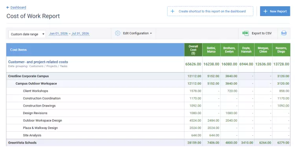Viewport: 295px width, 149px height.
Task: Select the Doyle, Hannah column header
Action: pyautogui.click(x=246, y=50)
